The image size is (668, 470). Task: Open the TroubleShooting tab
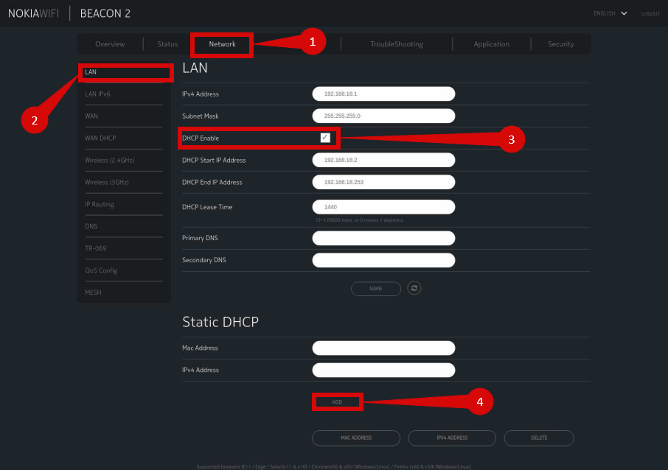coord(397,44)
